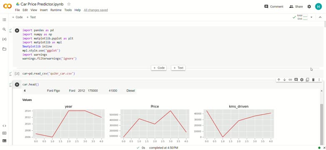
Task: Expand the RAM Disk connection dropdown
Action: [311, 17]
